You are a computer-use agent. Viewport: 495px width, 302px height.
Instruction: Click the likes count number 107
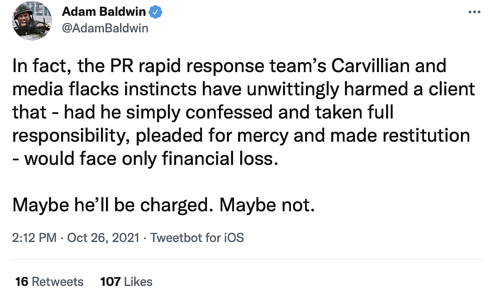point(110,282)
